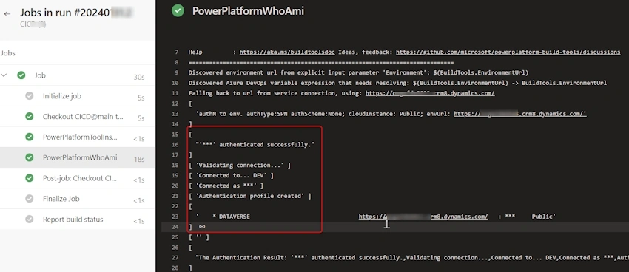The width and height of the screenshot is (629, 272).
Task: Click the 'Discovered environment url' log line
Action: (x=358, y=73)
